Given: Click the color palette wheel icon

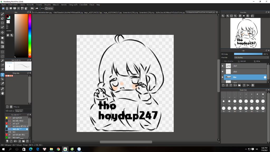Looking at the screenshot, I should click(8, 35).
